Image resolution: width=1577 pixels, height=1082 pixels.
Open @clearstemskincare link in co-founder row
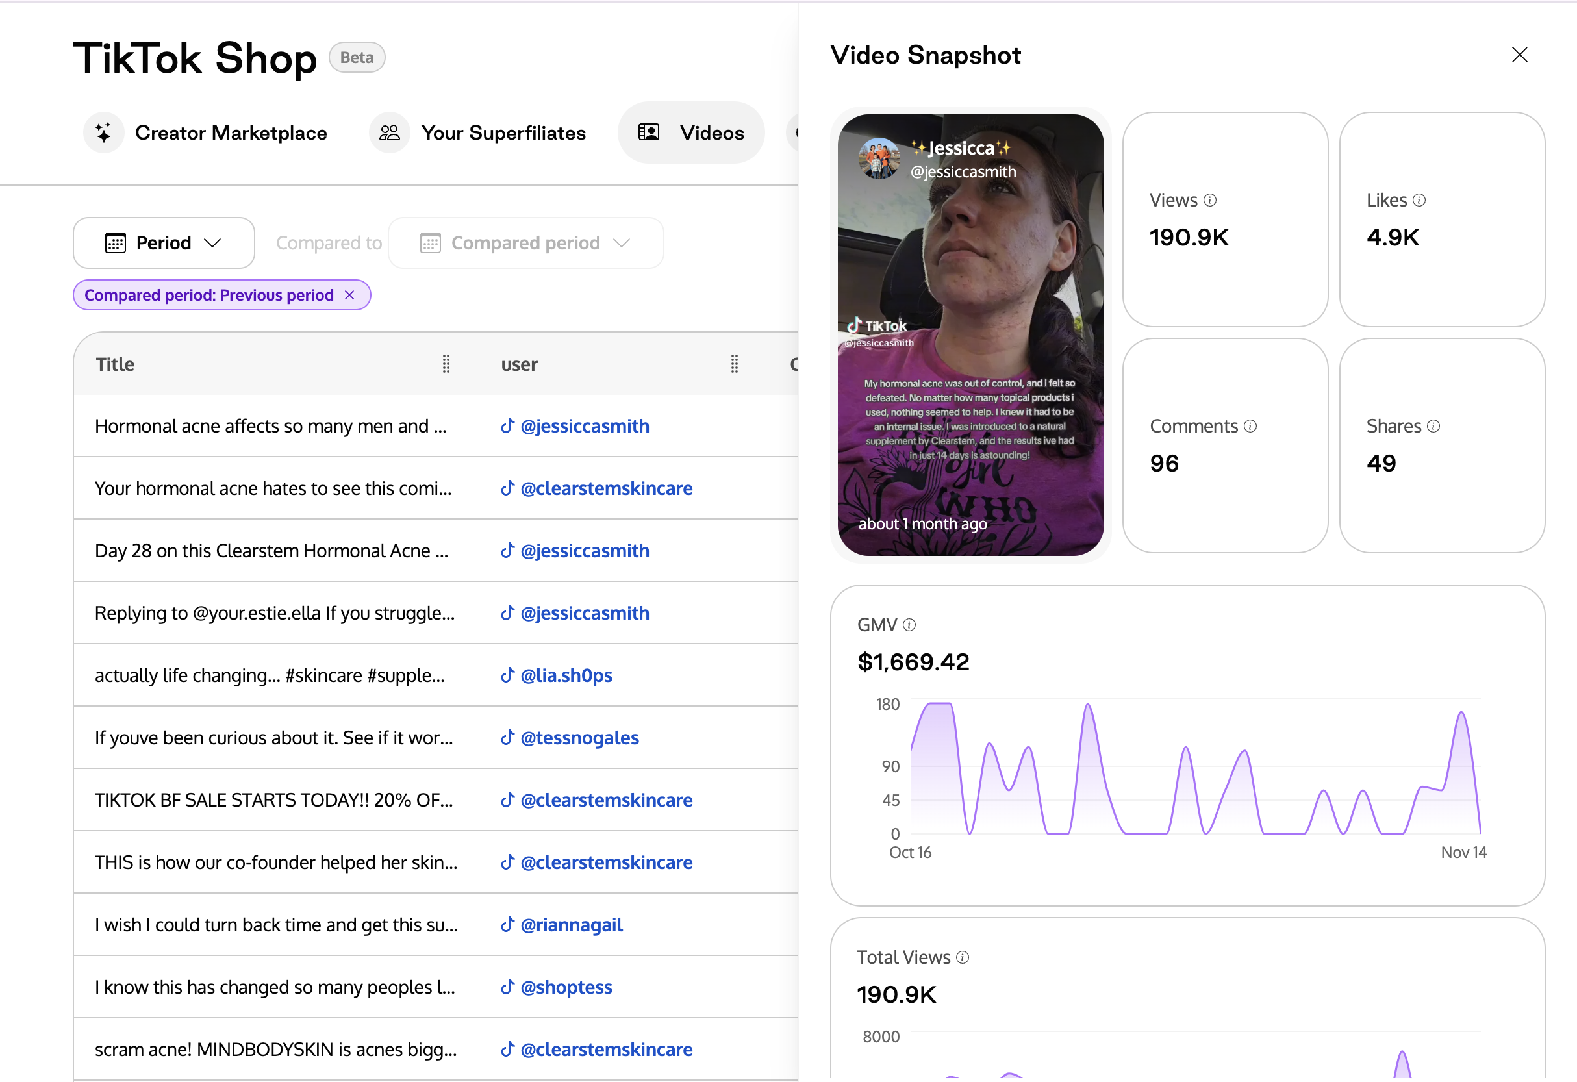(x=606, y=863)
